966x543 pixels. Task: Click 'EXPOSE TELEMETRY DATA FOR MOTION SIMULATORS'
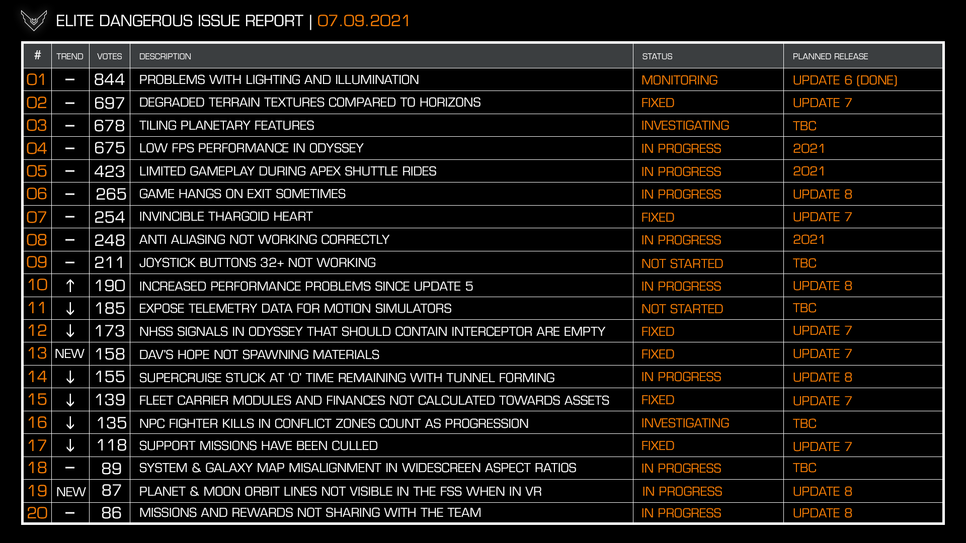(295, 308)
